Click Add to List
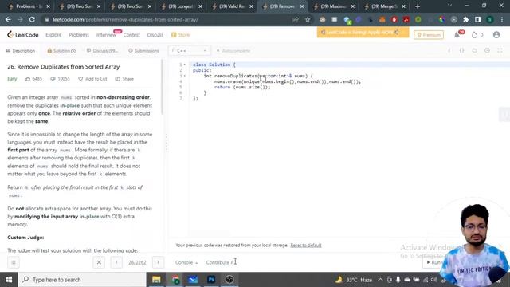The image size is (510, 287). [x=92, y=79]
